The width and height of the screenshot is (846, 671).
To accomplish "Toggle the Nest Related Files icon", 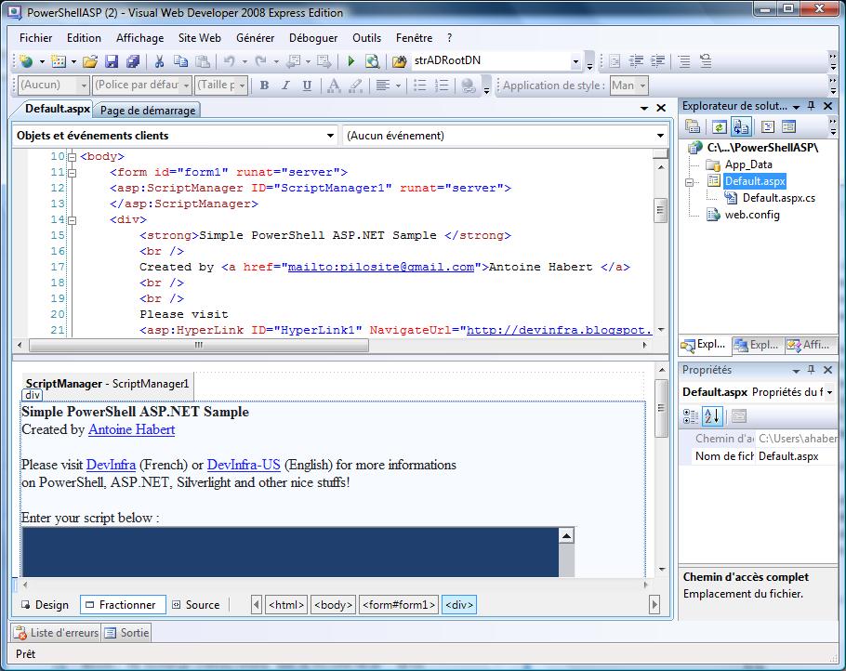I will pyautogui.click(x=741, y=127).
